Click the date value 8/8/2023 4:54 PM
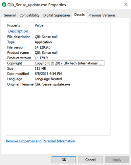Screen dimensions: 131x165 (48, 74)
